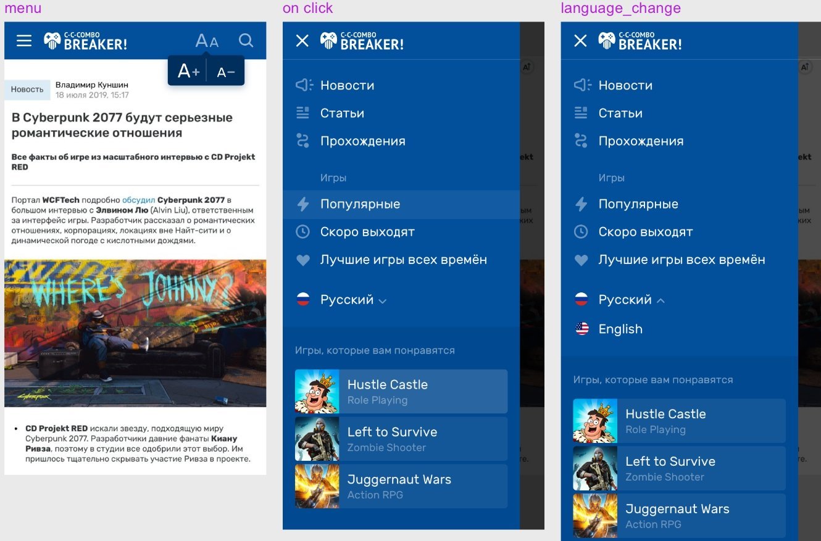Switch the language to English
Image resolution: width=821 pixels, height=541 pixels.
click(x=620, y=329)
